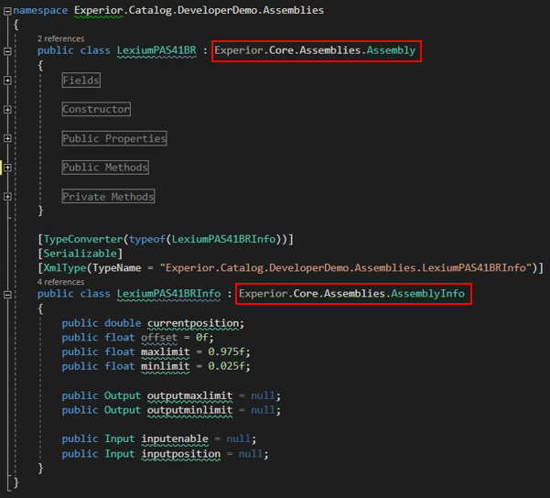550x498 pixels.
Task: Expand the Fields region
Action: coord(7,81)
